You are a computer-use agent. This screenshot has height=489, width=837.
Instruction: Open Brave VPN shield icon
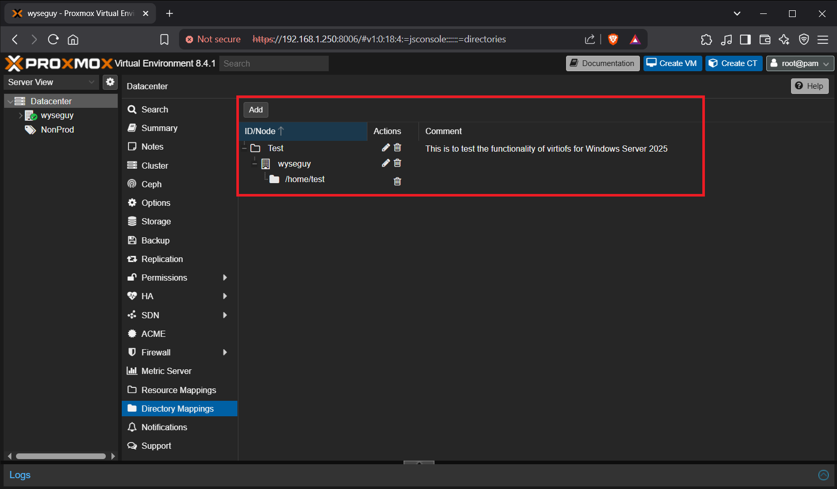(x=804, y=39)
